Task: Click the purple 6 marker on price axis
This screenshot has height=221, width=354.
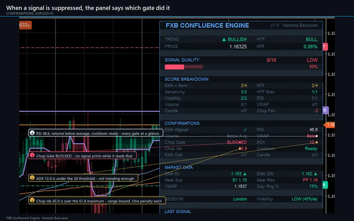Action: (325, 110)
